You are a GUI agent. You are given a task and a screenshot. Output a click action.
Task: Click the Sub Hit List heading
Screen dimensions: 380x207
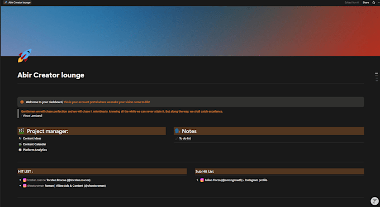(205, 171)
